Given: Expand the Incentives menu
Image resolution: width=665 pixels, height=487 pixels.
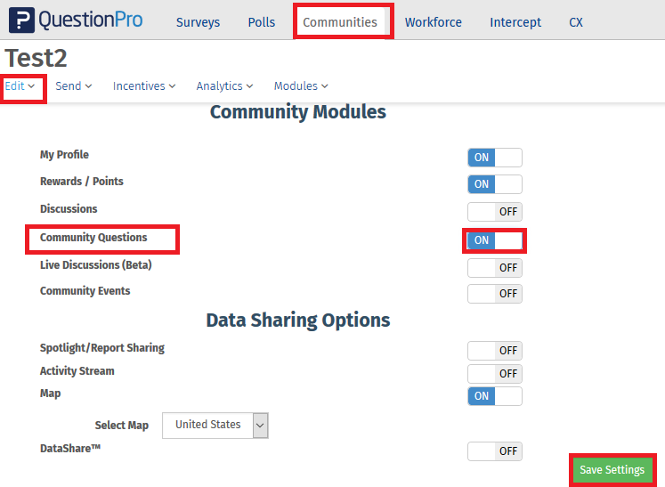Looking at the screenshot, I should point(143,86).
